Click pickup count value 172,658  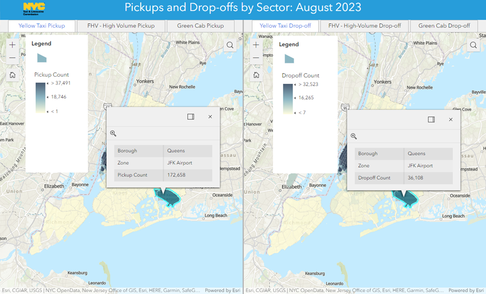pos(176,175)
